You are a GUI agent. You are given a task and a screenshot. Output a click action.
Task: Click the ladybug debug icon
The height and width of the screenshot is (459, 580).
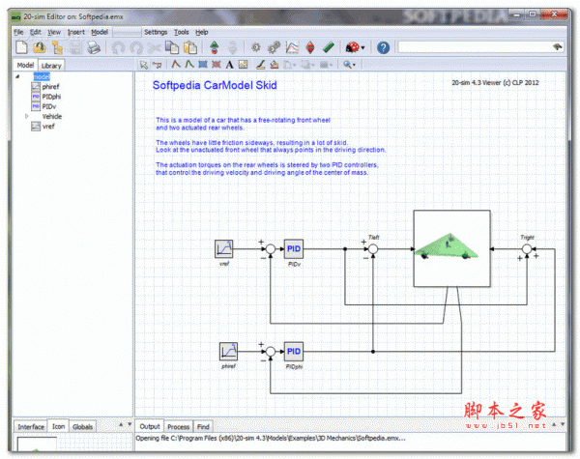(x=352, y=47)
